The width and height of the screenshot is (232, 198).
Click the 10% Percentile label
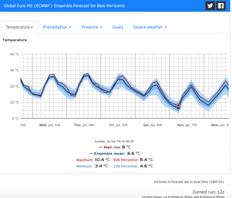pyautogui.click(x=125, y=166)
